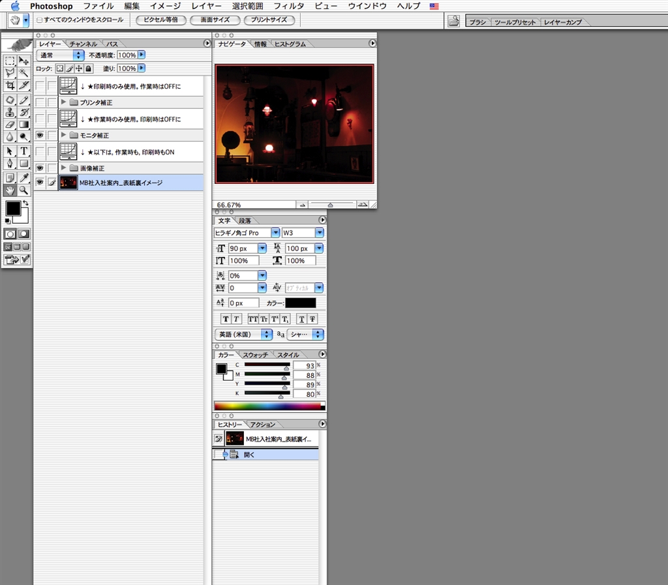Screen dimensions: 668x585
Task: Select the Clone Stamp tool
Action: pyautogui.click(x=10, y=112)
